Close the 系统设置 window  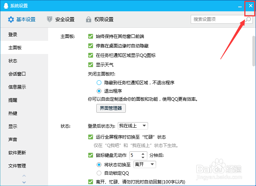[x=251, y=6]
